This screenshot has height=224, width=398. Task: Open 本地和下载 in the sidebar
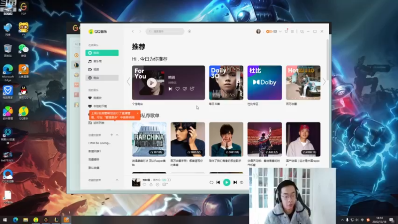(x=102, y=106)
